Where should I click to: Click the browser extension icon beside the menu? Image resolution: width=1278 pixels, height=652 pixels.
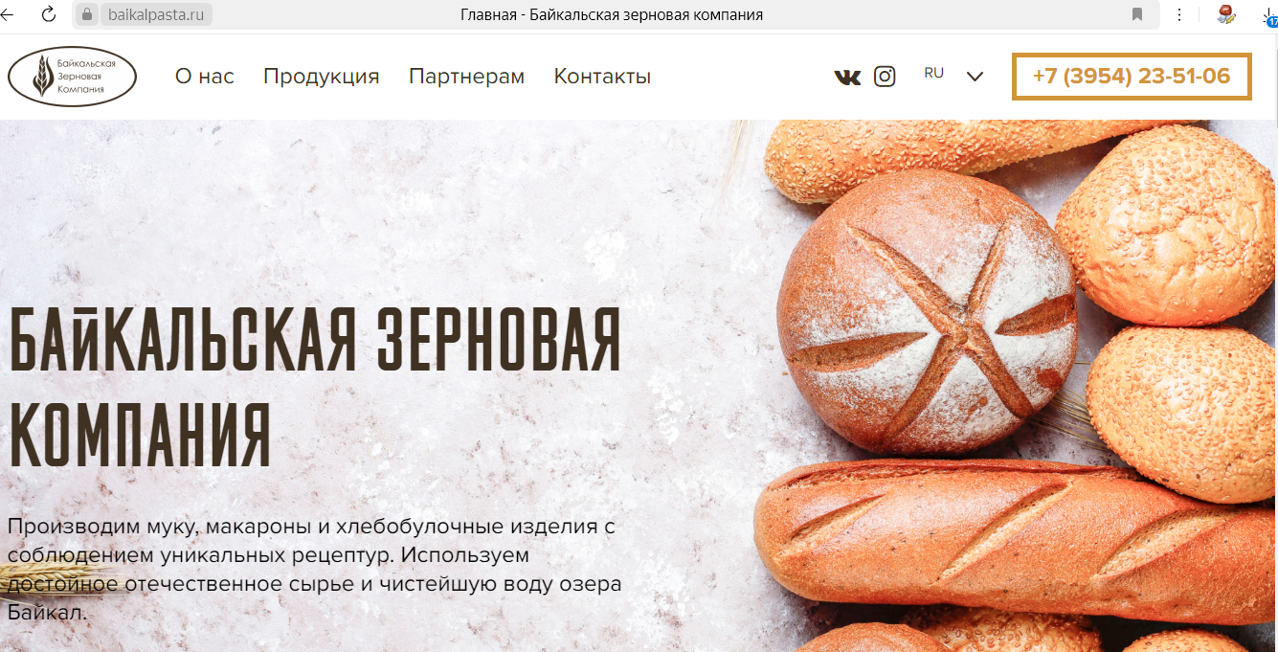click(1225, 14)
